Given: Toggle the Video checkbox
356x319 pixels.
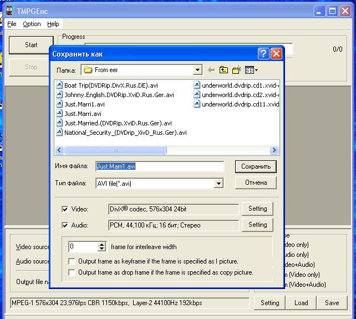Looking at the screenshot, I should tap(65, 209).
